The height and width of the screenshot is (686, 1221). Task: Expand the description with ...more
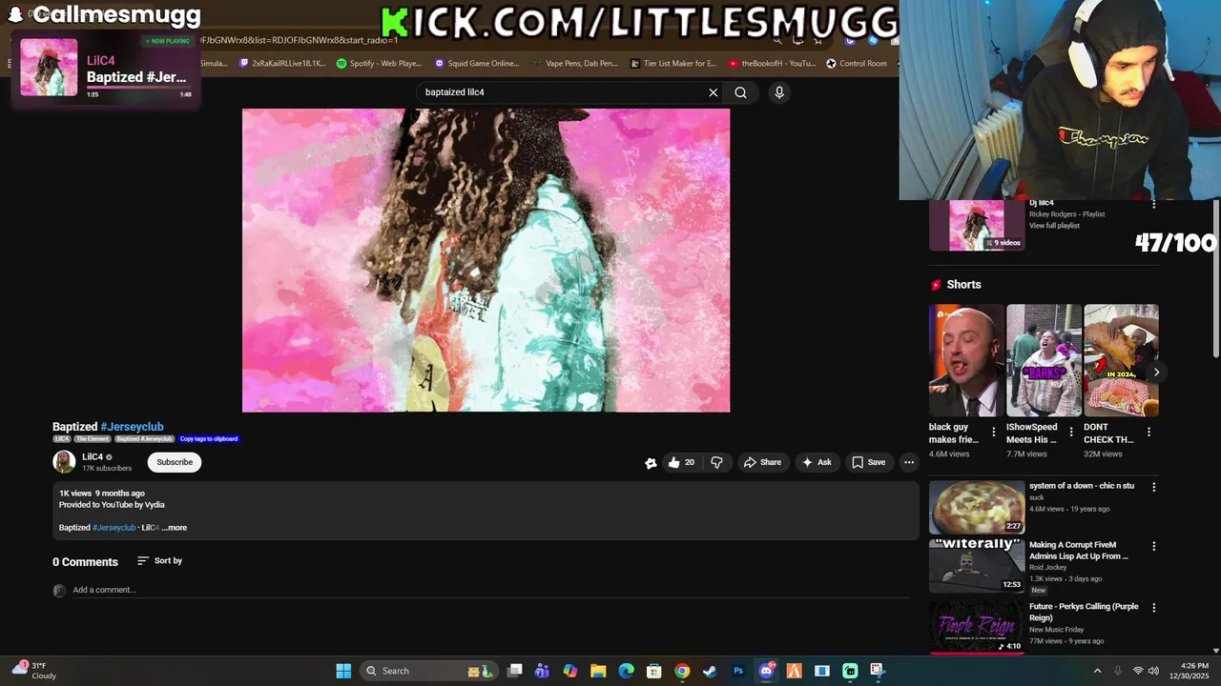[x=175, y=528]
